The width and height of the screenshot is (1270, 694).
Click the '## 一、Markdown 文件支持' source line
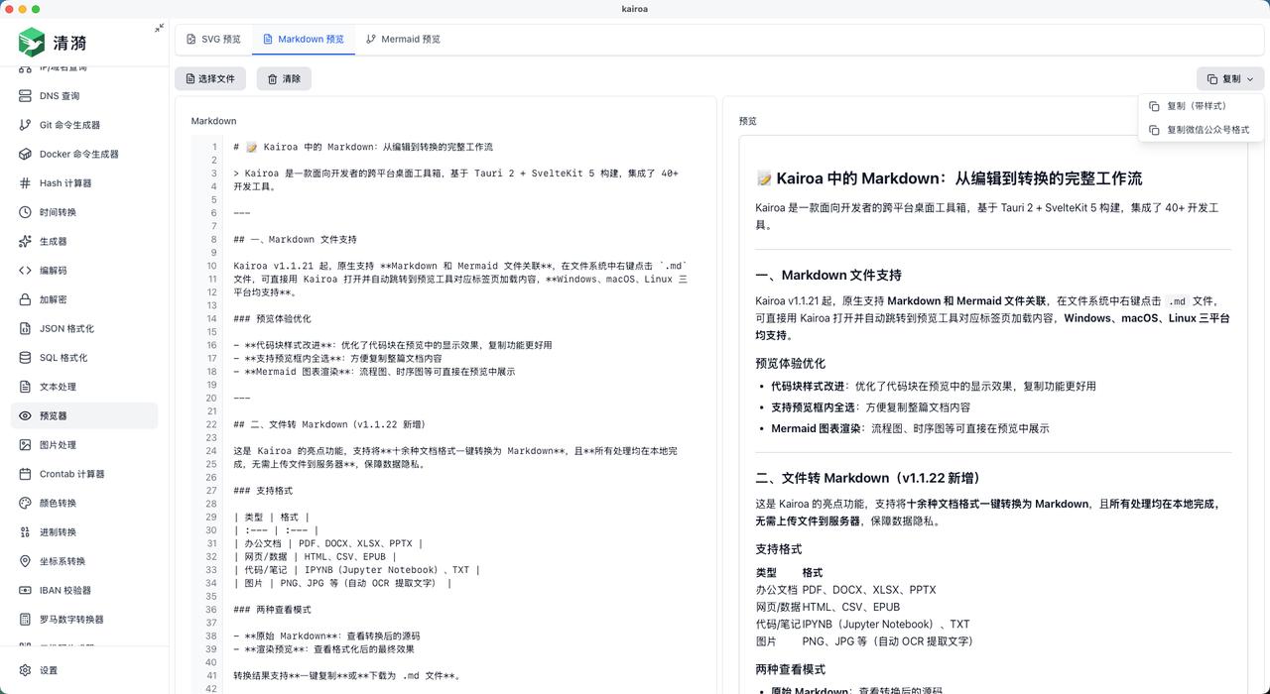[295, 239]
